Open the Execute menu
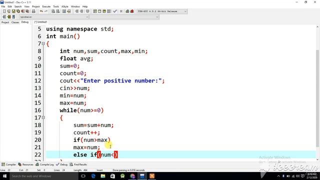320x180 pixels. pos(46,6)
